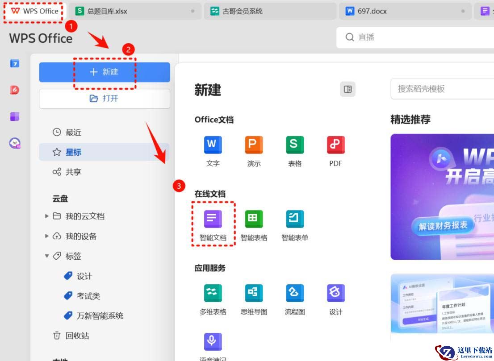
Task: Open the 697.docx tab
Action: (405, 11)
